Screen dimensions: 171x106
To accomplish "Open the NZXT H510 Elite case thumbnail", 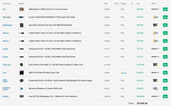I will point(22,73).
